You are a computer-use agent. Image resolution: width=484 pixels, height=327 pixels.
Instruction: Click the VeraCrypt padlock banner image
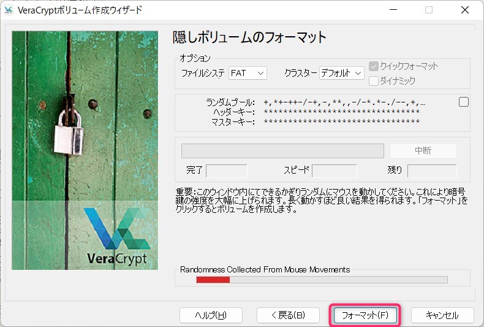tap(85, 150)
